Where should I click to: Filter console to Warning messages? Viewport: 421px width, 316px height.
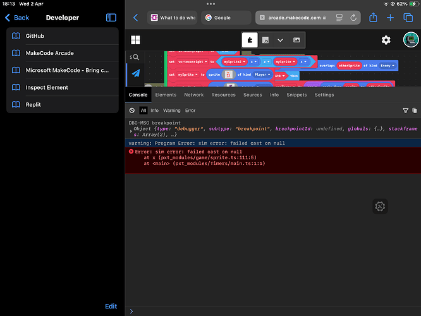(171, 111)
